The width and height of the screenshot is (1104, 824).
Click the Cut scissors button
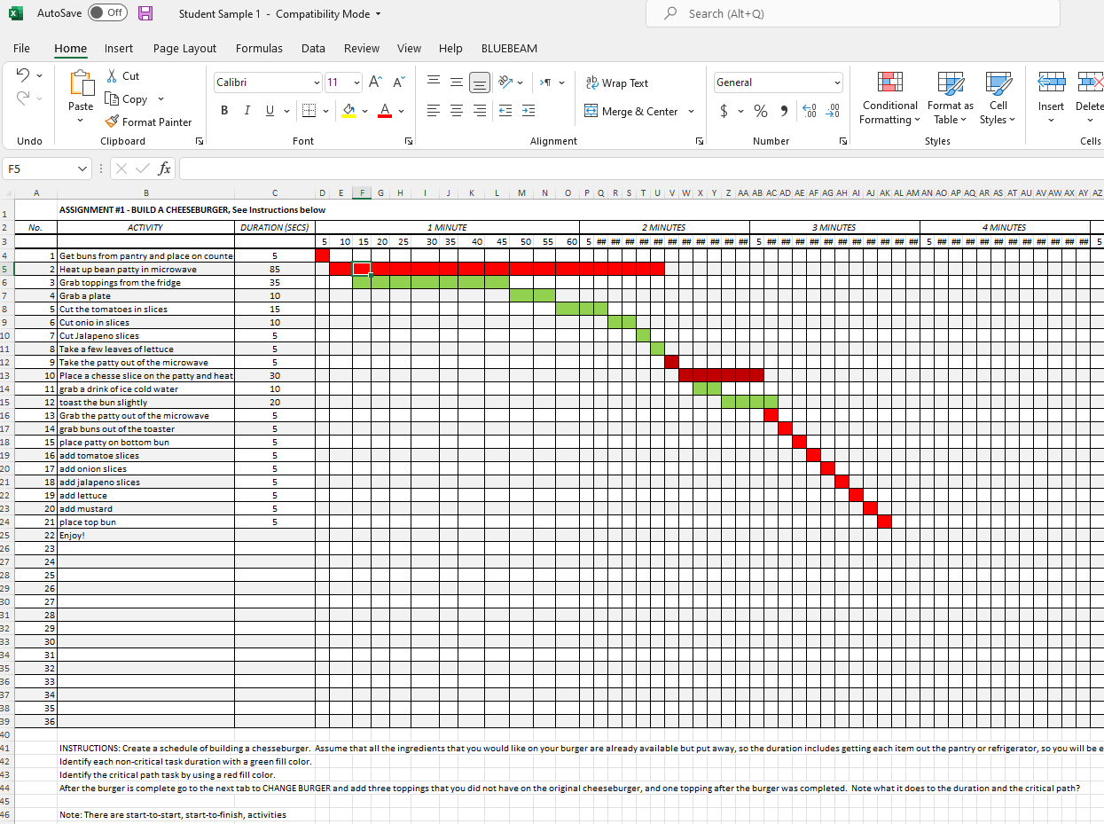pos(122,76)
